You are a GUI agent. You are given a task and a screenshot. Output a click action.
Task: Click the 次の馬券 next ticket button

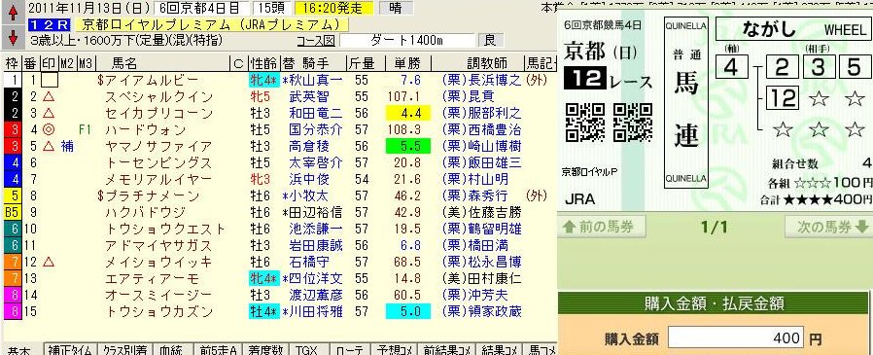pos(829,227)
